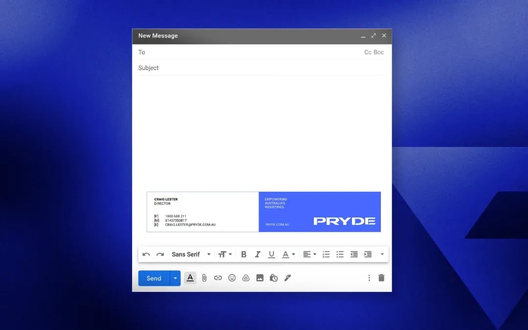
Task: Increase the indent
Action: tap(368, 254)
